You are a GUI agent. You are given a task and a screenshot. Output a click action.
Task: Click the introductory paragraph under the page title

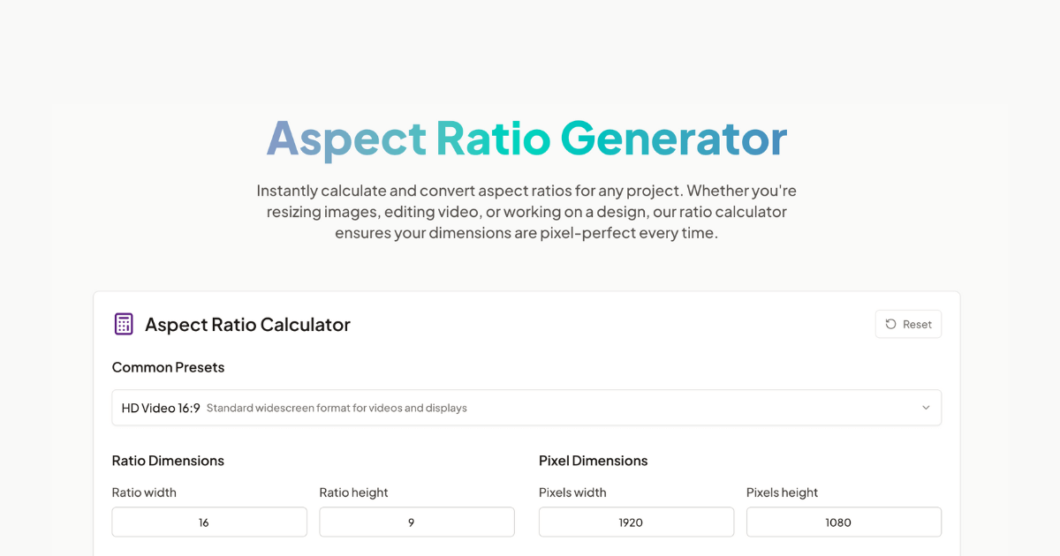coord(526,212)
